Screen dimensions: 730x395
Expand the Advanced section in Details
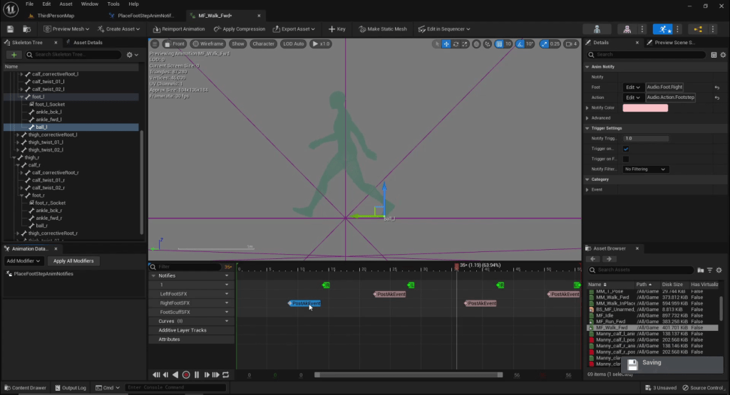(587, 118)
